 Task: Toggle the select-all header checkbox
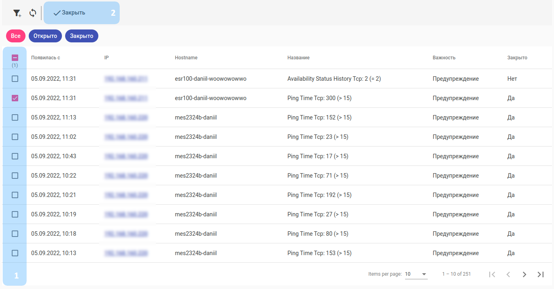coord(15,58)
